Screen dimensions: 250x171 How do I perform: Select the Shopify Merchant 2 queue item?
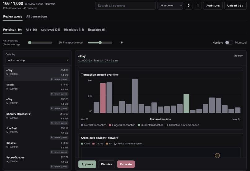coord(37,118)
